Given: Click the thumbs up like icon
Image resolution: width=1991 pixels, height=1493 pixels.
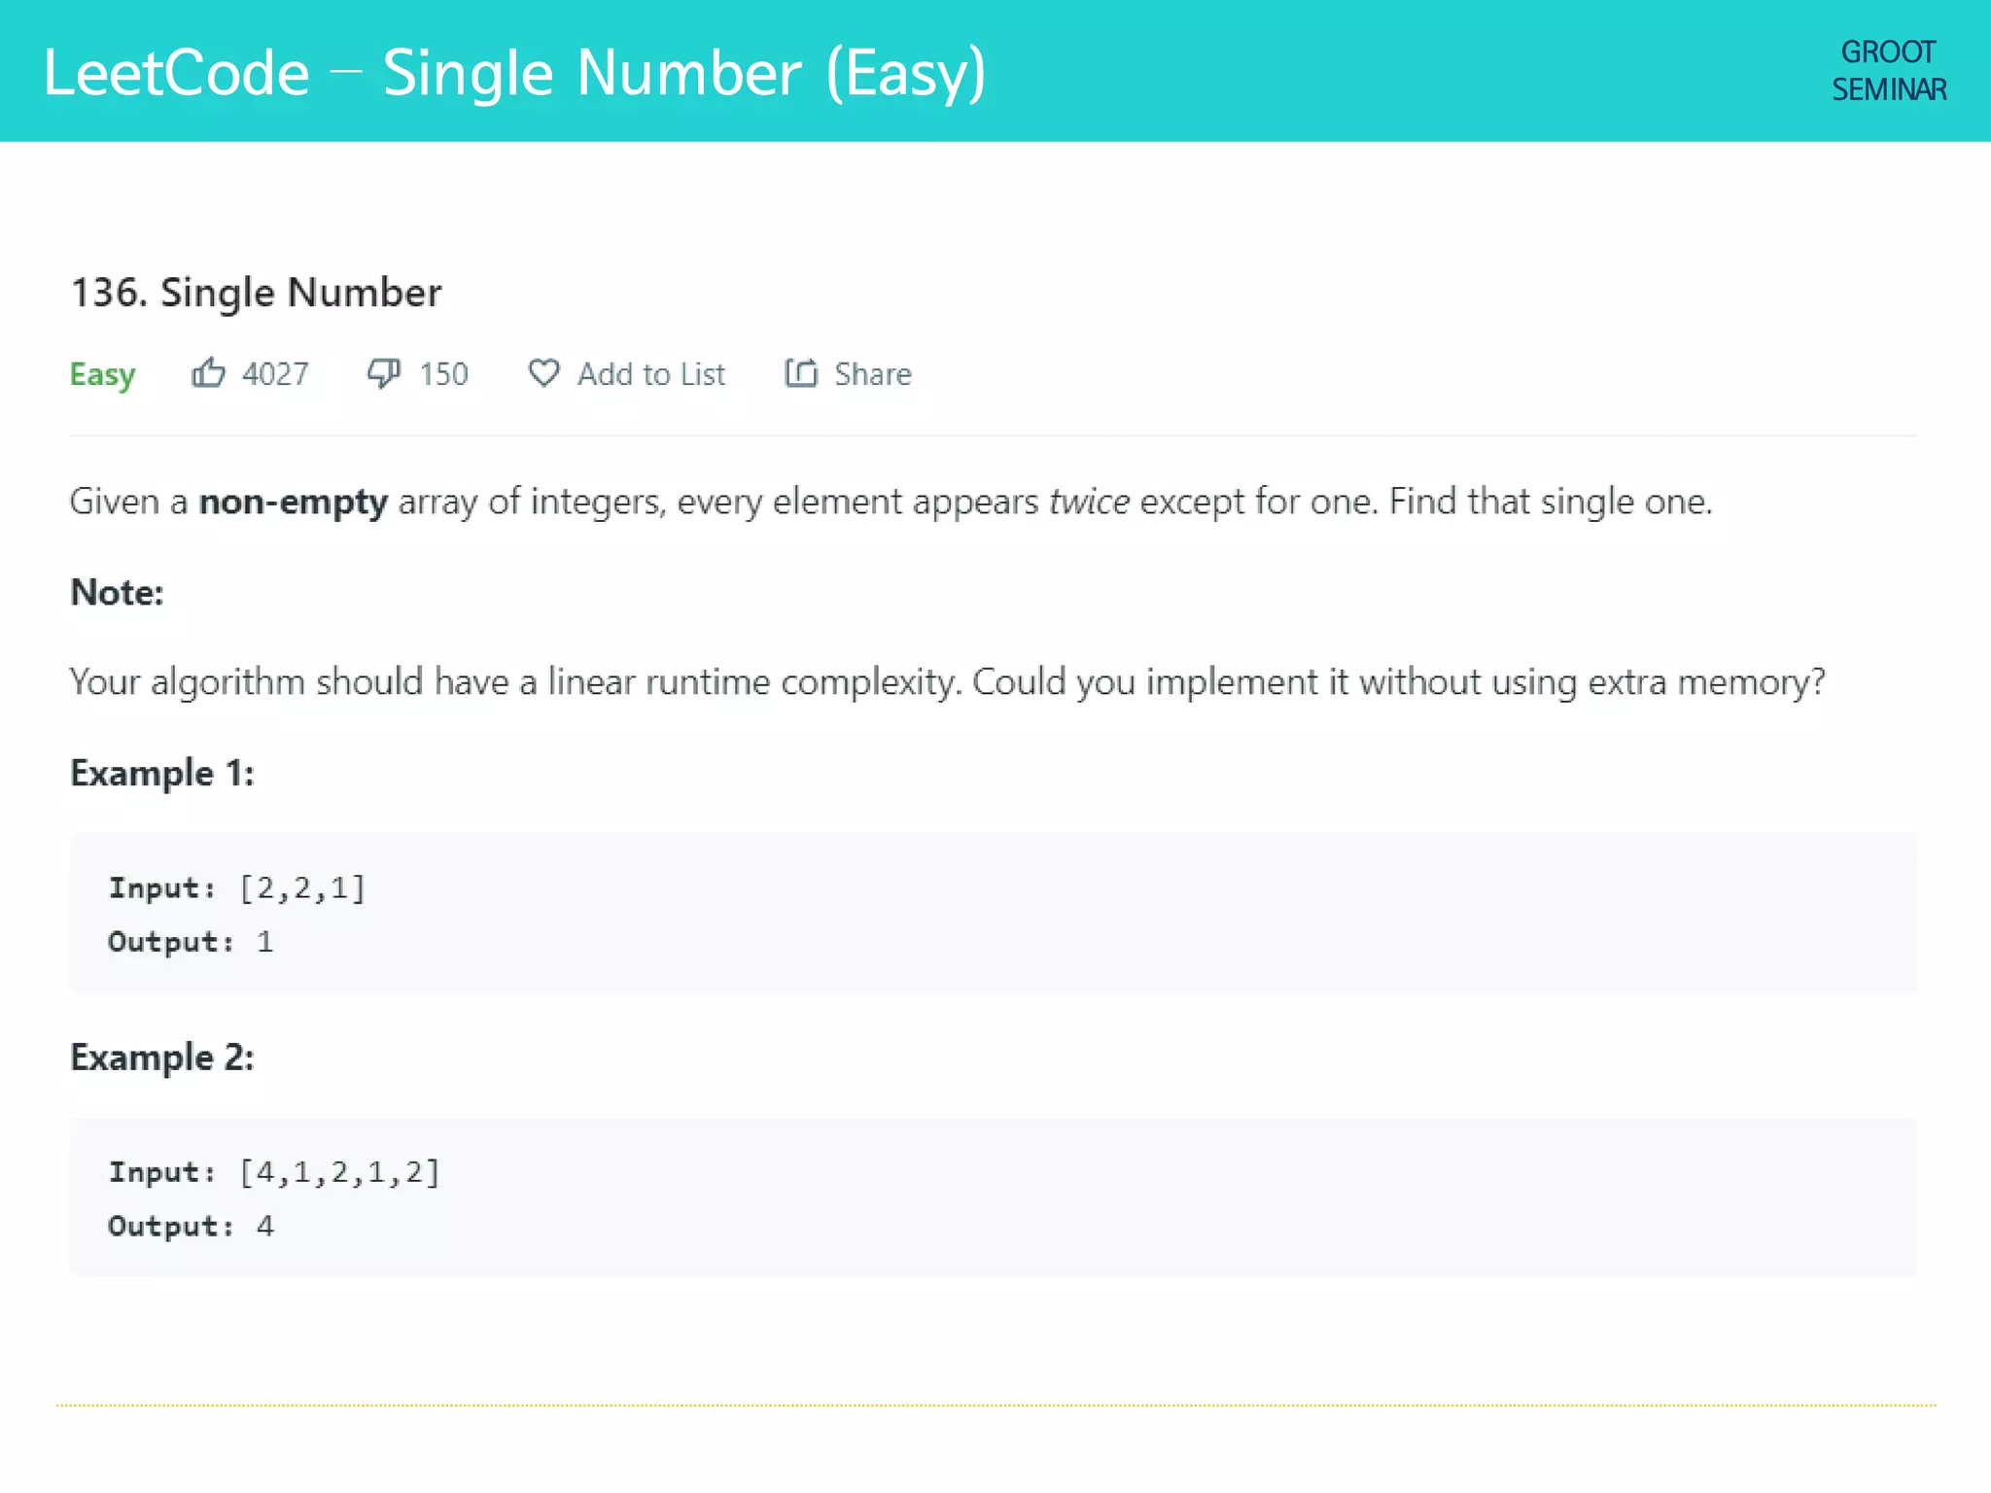Looking at the screenshot, I should (x=208, y=373).
